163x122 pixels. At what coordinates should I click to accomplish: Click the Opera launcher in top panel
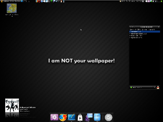[x=39, y=1]
